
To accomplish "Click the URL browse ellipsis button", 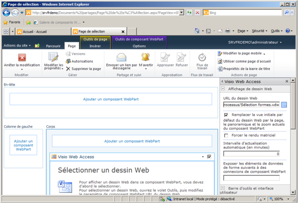I will (284, 105).
